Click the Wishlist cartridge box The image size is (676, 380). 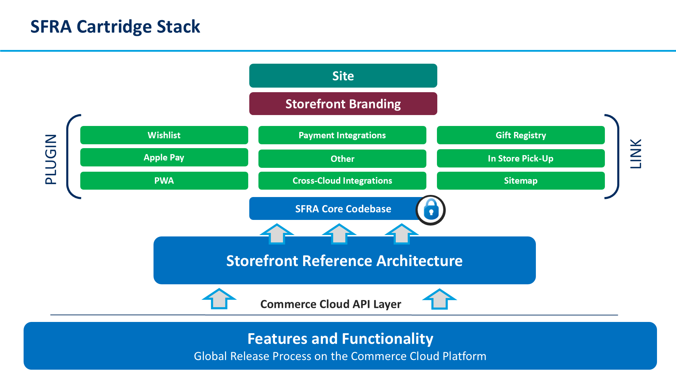click(x=164, y=135)
